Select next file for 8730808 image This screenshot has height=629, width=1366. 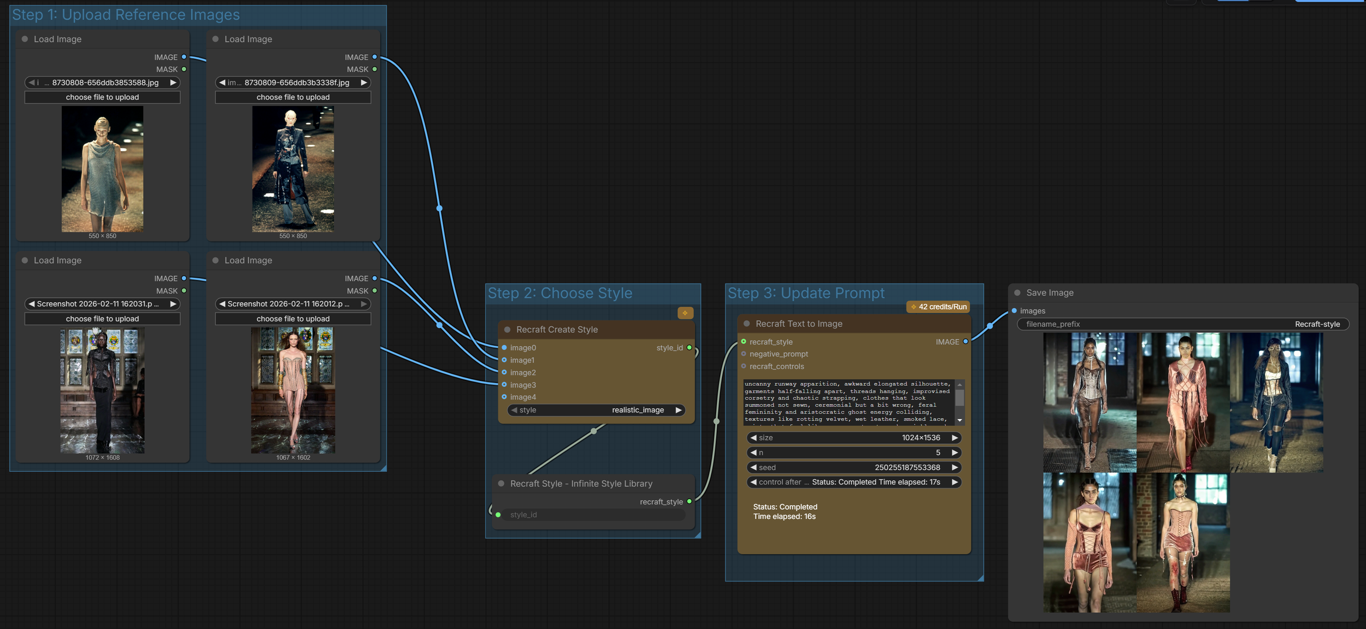(173, 83)
